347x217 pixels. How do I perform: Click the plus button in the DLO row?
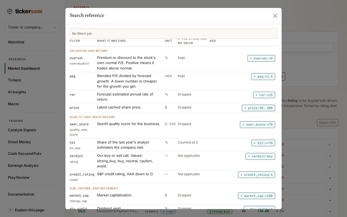point(330,211)
